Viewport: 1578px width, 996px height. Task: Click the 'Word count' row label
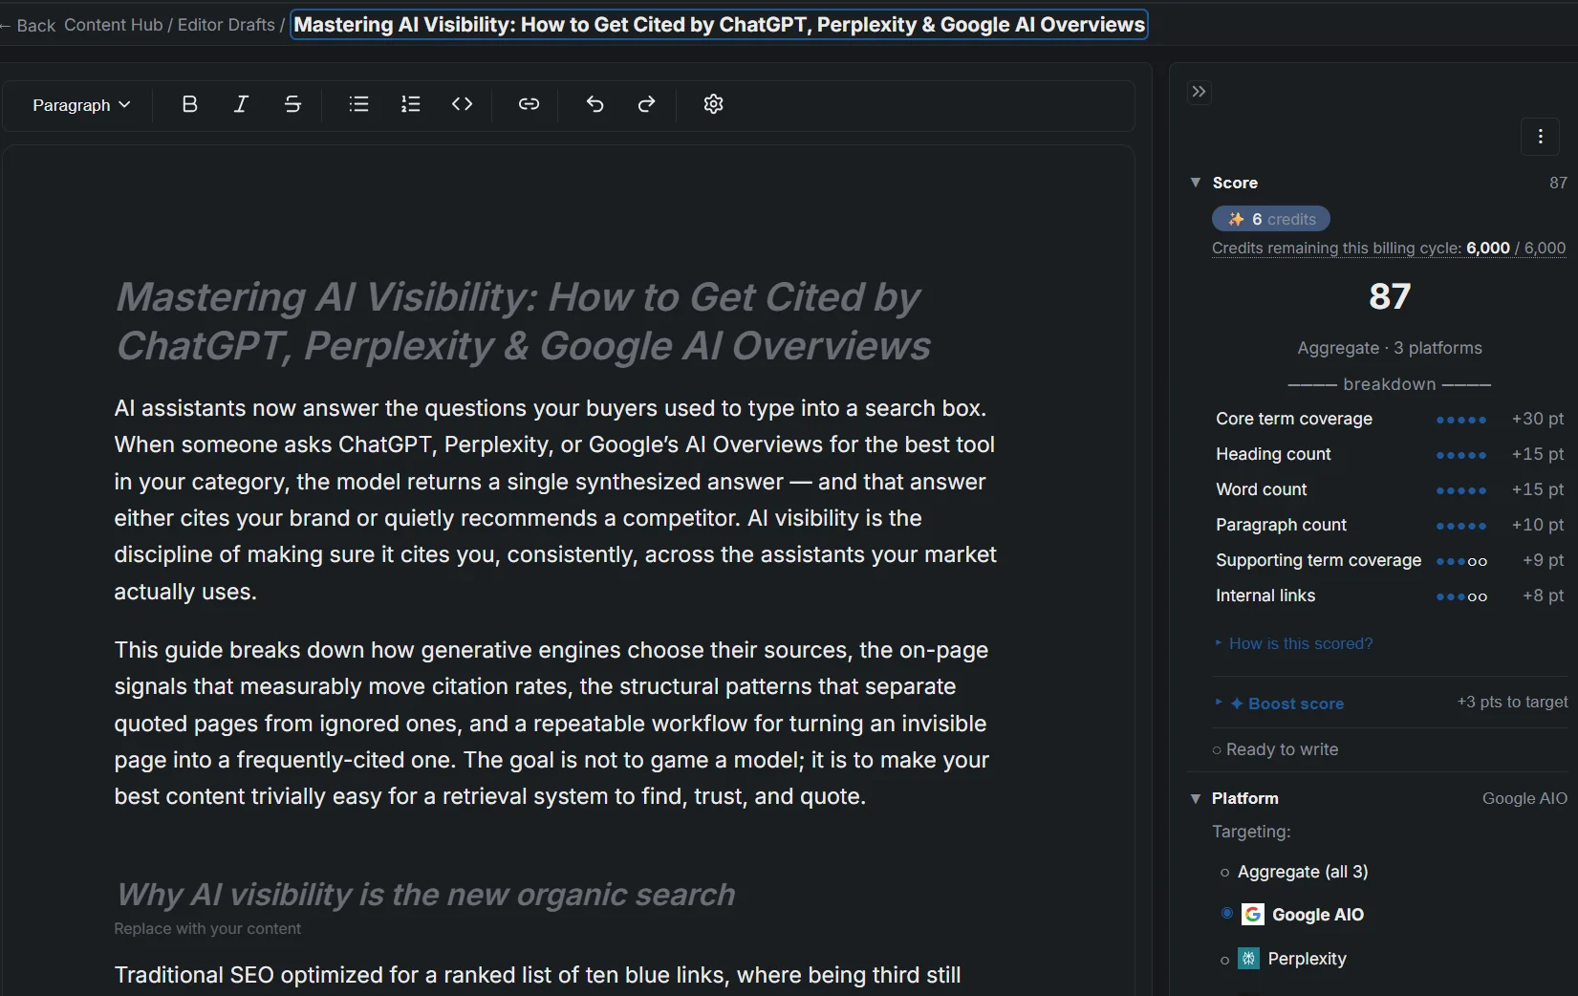[1261, 489]
